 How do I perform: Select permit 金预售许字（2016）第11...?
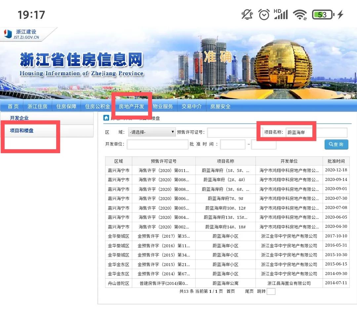(x=164, y=246)
